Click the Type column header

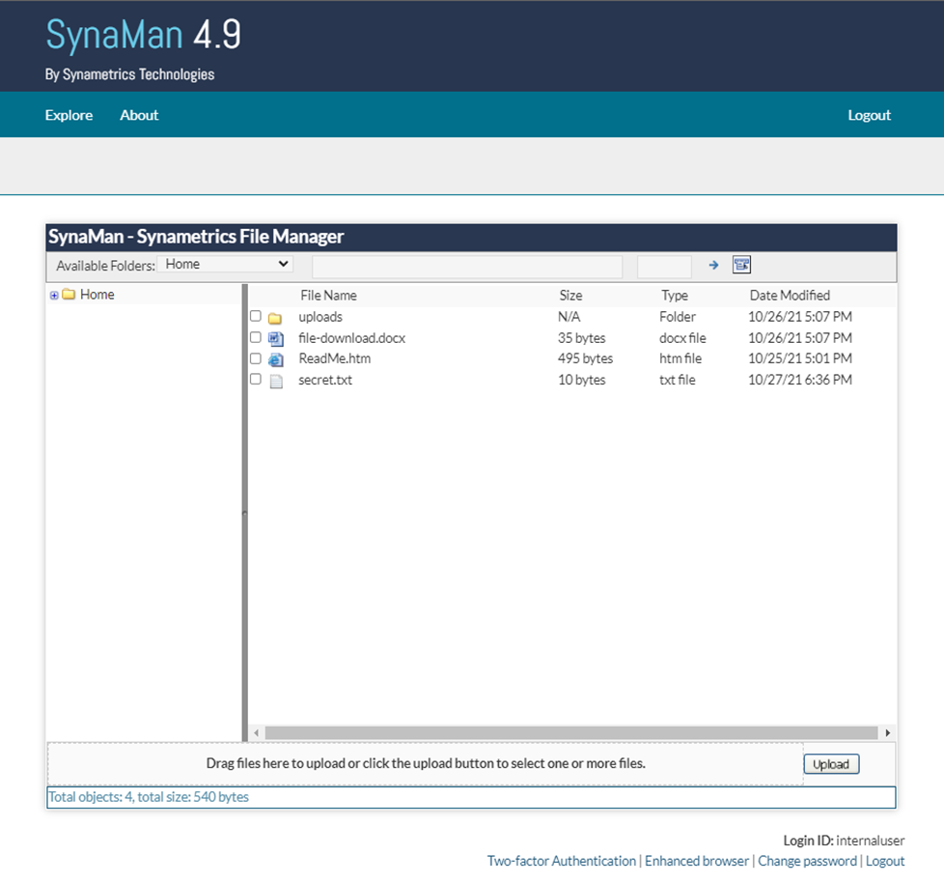click(x=675, y=296)
